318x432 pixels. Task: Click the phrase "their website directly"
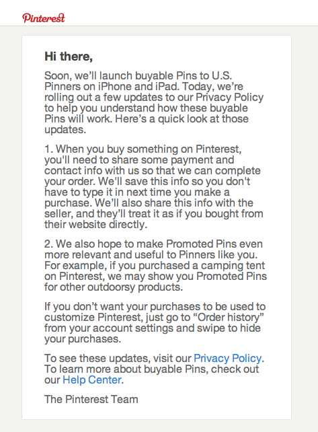tap(96, 225)
